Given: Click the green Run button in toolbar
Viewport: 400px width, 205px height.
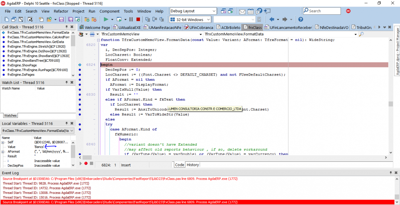Looking at the screenshot, I should (106, 19).
